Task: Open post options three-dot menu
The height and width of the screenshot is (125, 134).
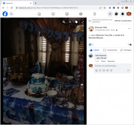Action: [x=129, y=29]
